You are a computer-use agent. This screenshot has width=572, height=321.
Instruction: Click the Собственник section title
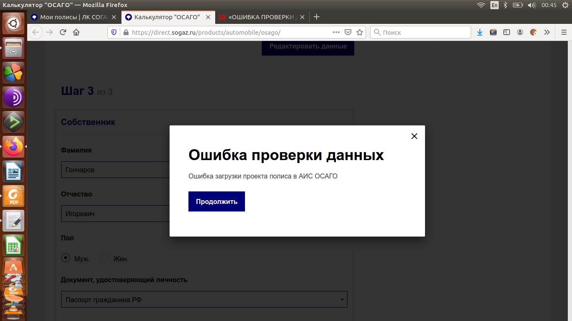coord(88,122)
